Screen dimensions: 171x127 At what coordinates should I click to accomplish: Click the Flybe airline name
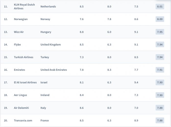click(17, 45)
